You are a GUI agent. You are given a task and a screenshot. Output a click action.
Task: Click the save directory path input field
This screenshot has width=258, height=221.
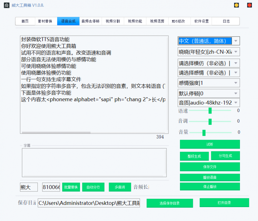(x=89, y=203)
